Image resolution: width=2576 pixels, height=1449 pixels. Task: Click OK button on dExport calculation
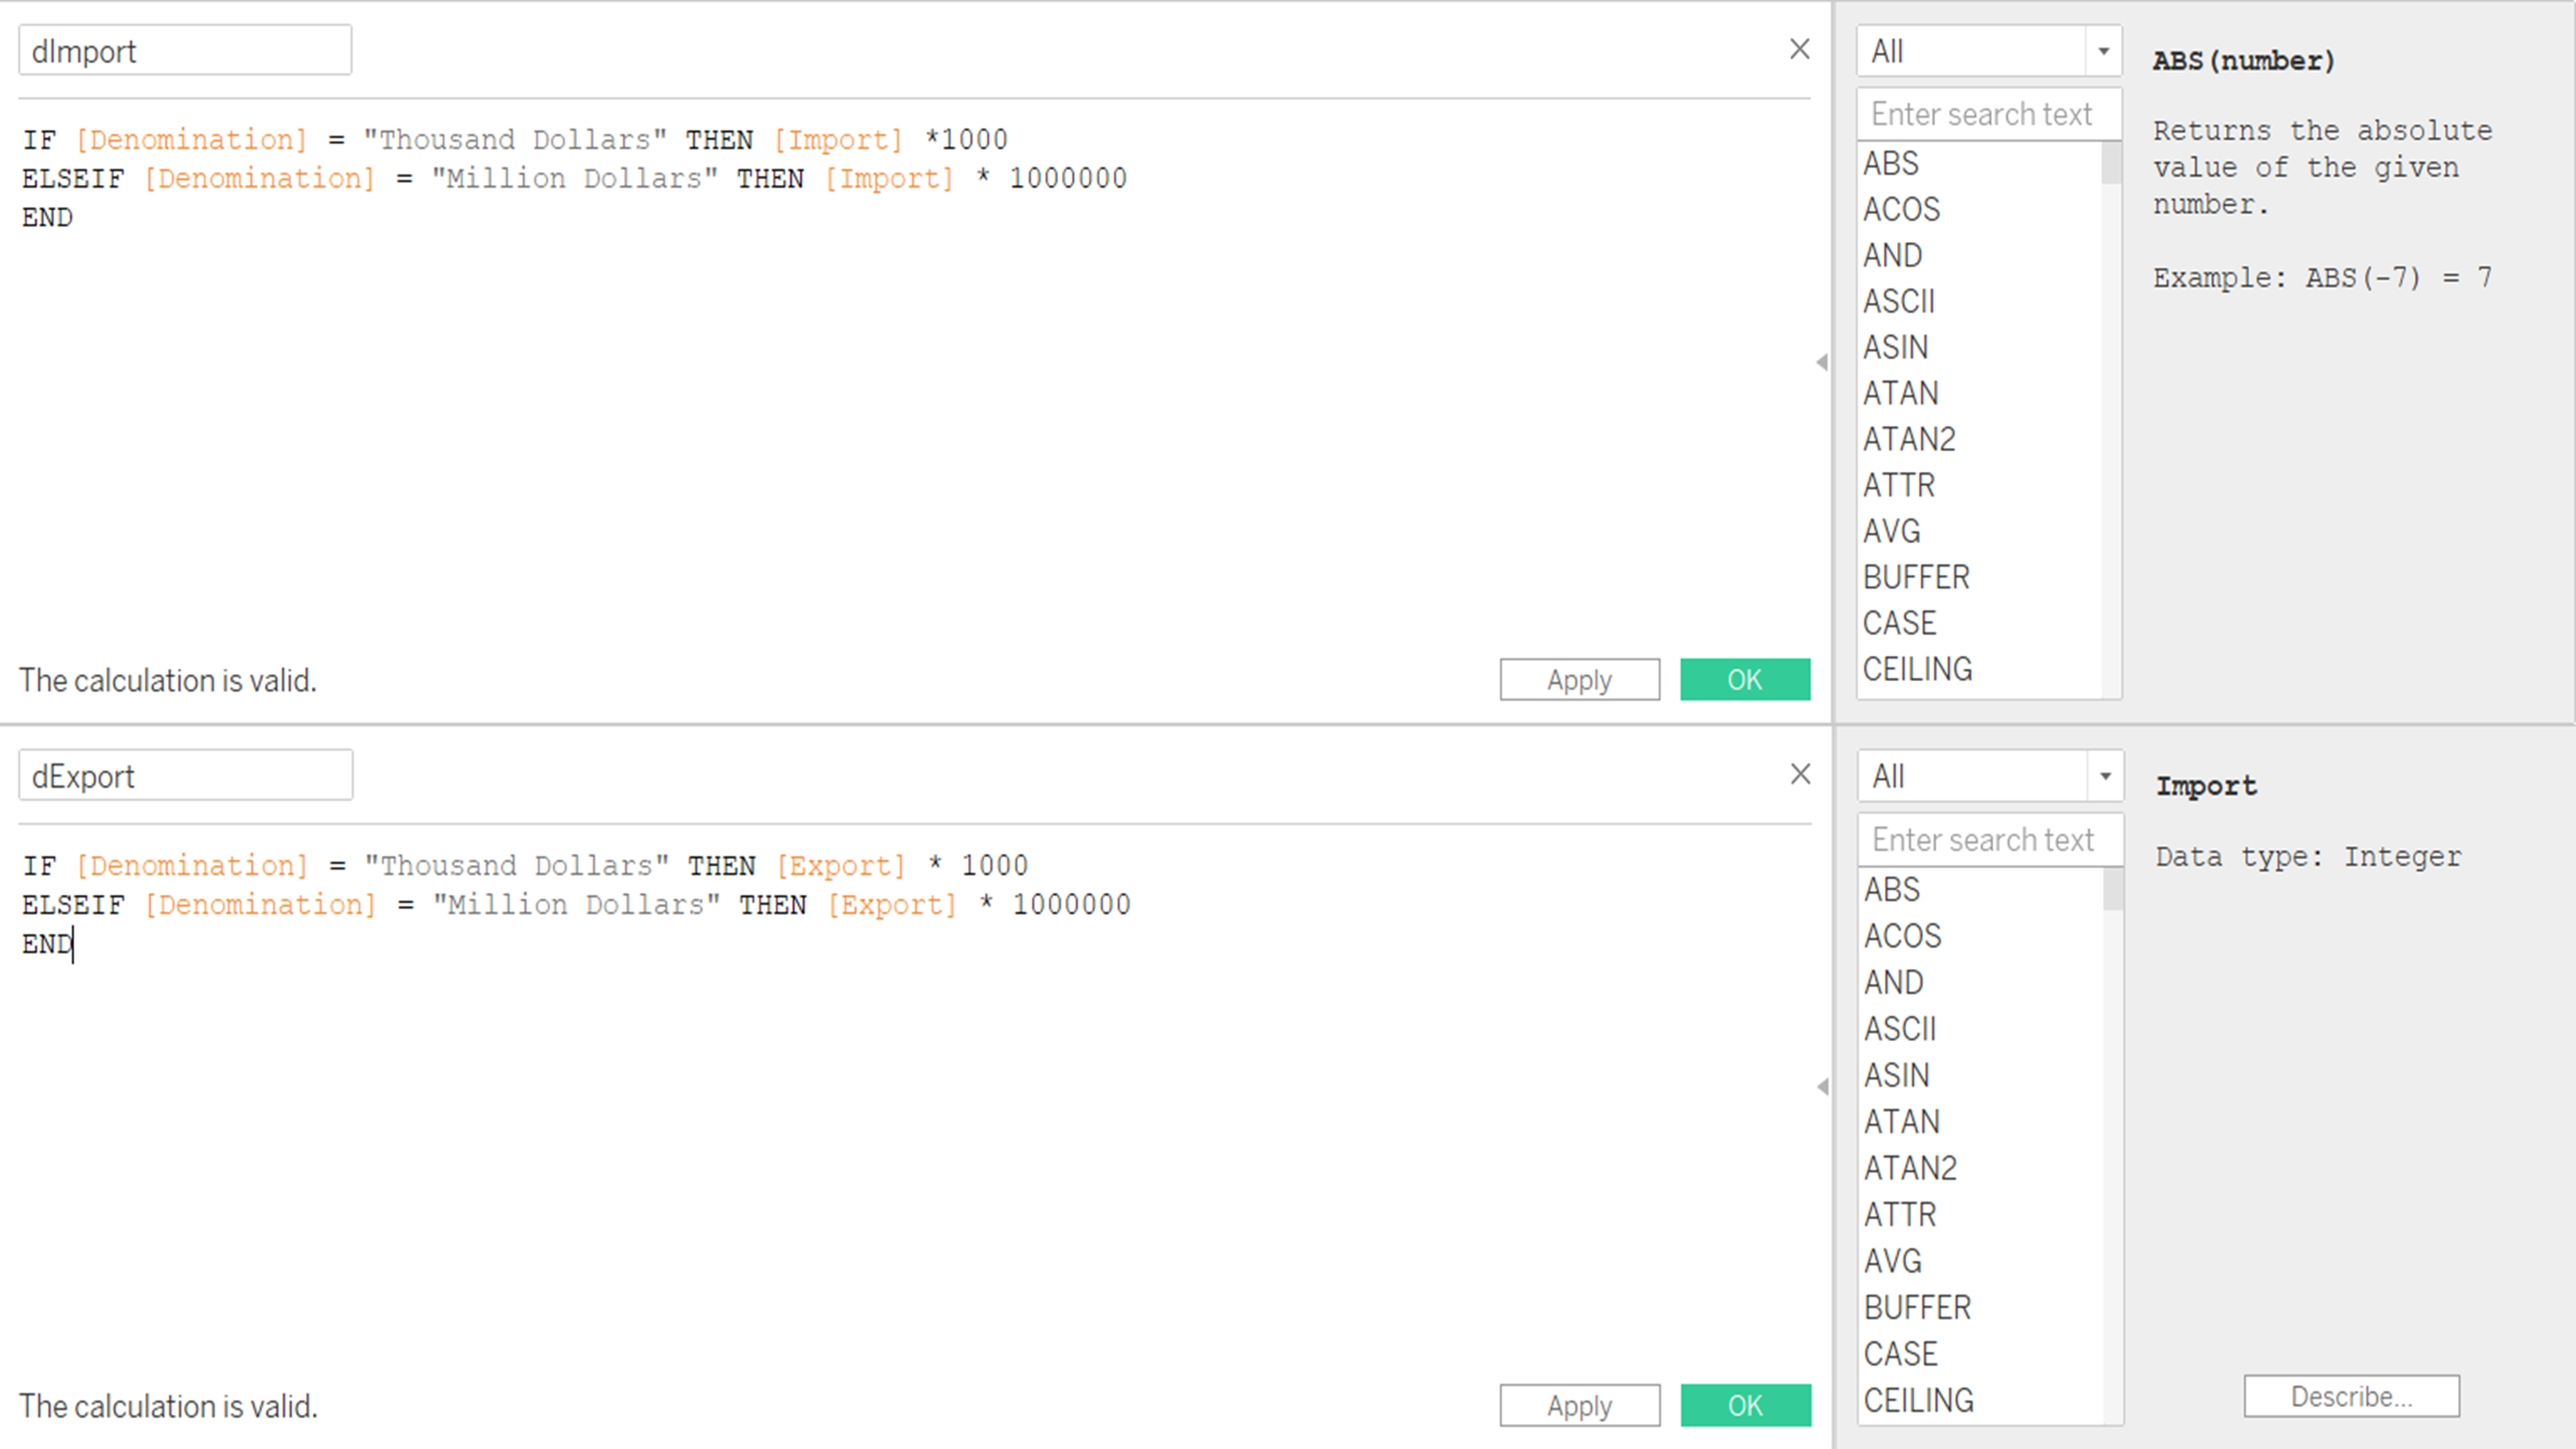click(1745, 1405)
